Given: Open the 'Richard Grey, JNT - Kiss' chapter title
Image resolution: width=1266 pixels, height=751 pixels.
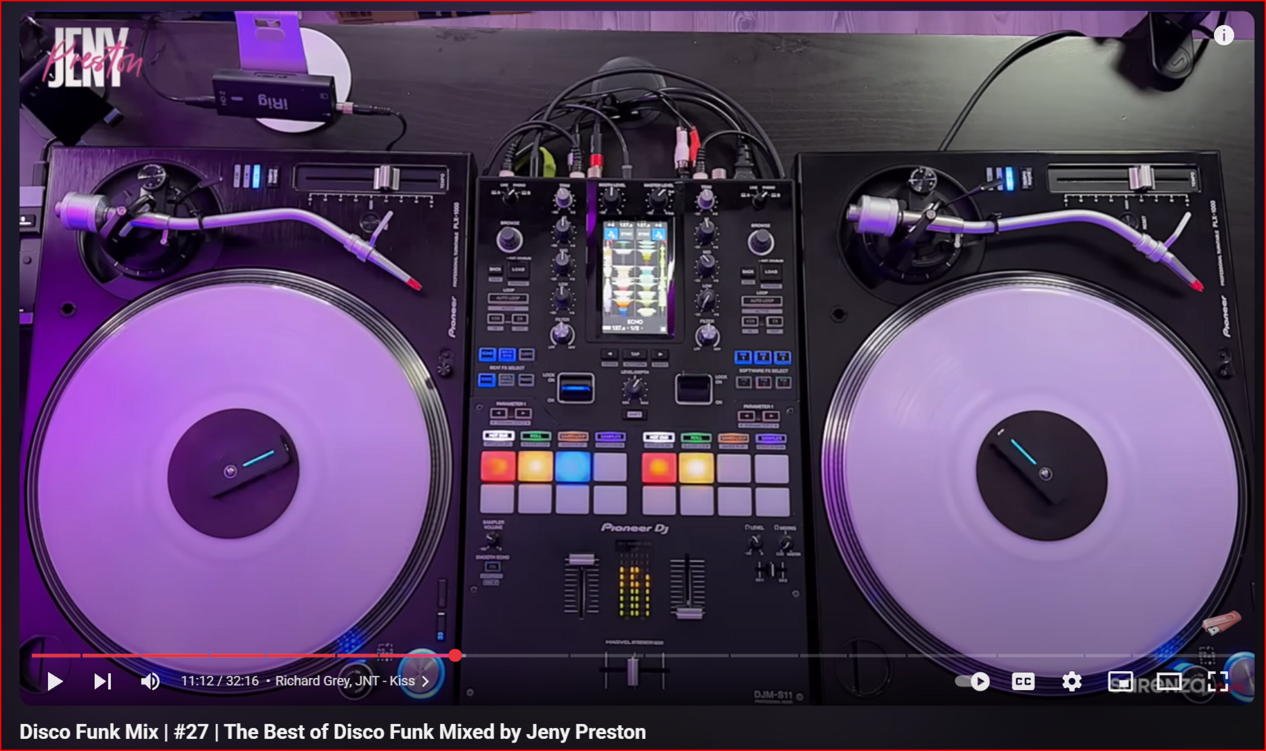Looking at the screenshot, I should tap(345, 681).
